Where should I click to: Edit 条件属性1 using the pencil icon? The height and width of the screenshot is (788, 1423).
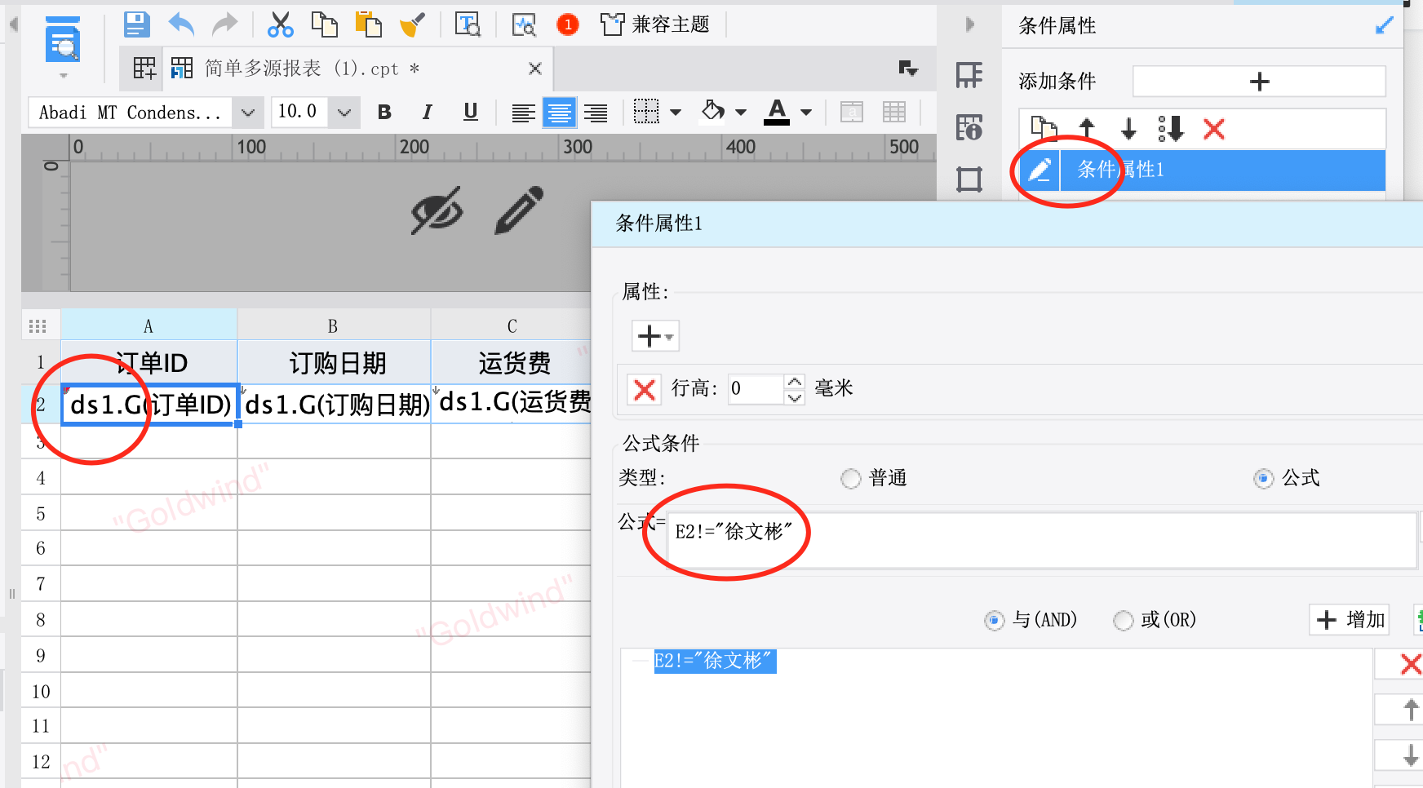click(1040, 170)
